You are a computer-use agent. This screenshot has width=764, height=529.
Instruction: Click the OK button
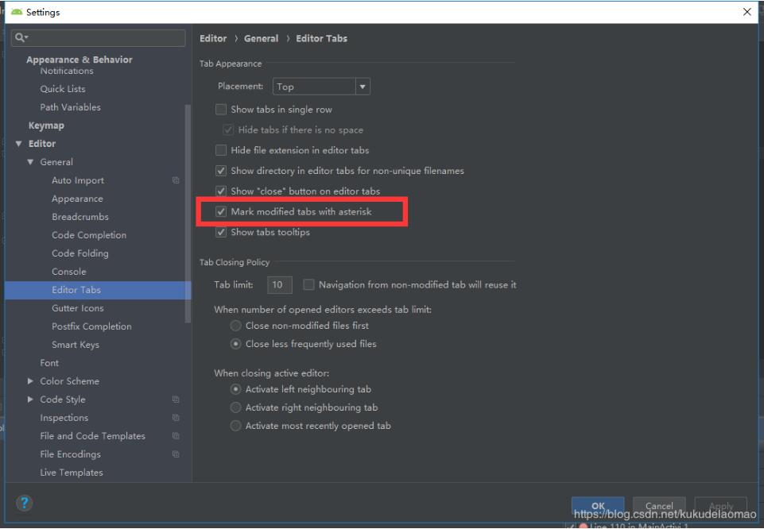[x=598, y=505]
